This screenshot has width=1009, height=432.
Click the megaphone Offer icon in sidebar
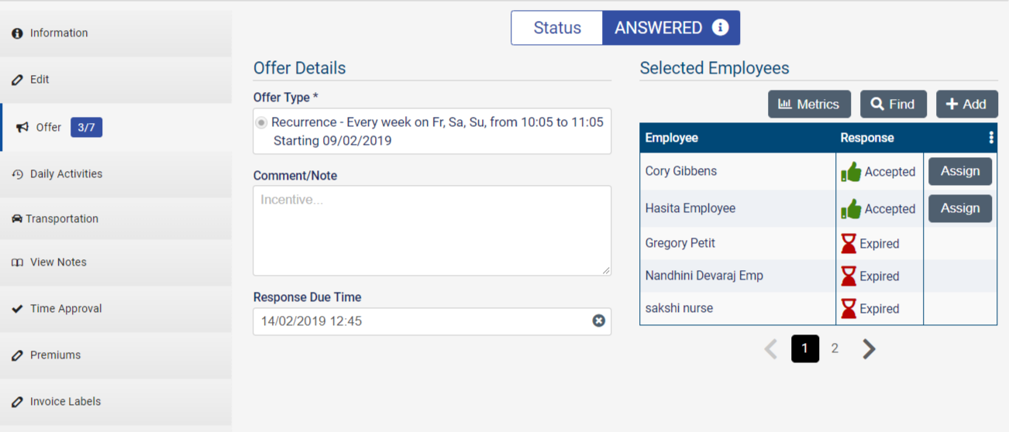click(x=22, y=127)
